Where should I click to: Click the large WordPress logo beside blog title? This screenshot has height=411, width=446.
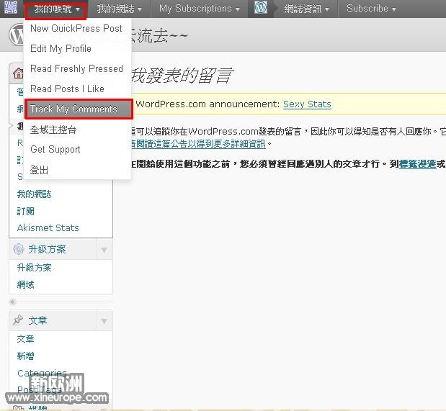click(x=16, y=35)
